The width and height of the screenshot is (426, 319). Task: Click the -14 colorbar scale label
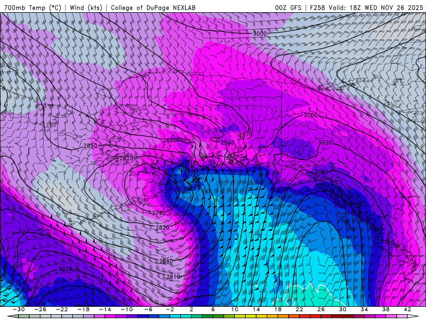105,309
